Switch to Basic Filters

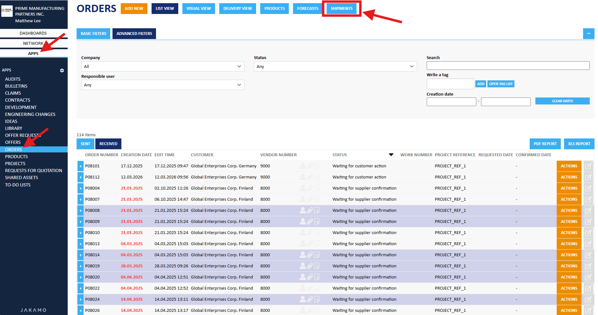point(93,34)
